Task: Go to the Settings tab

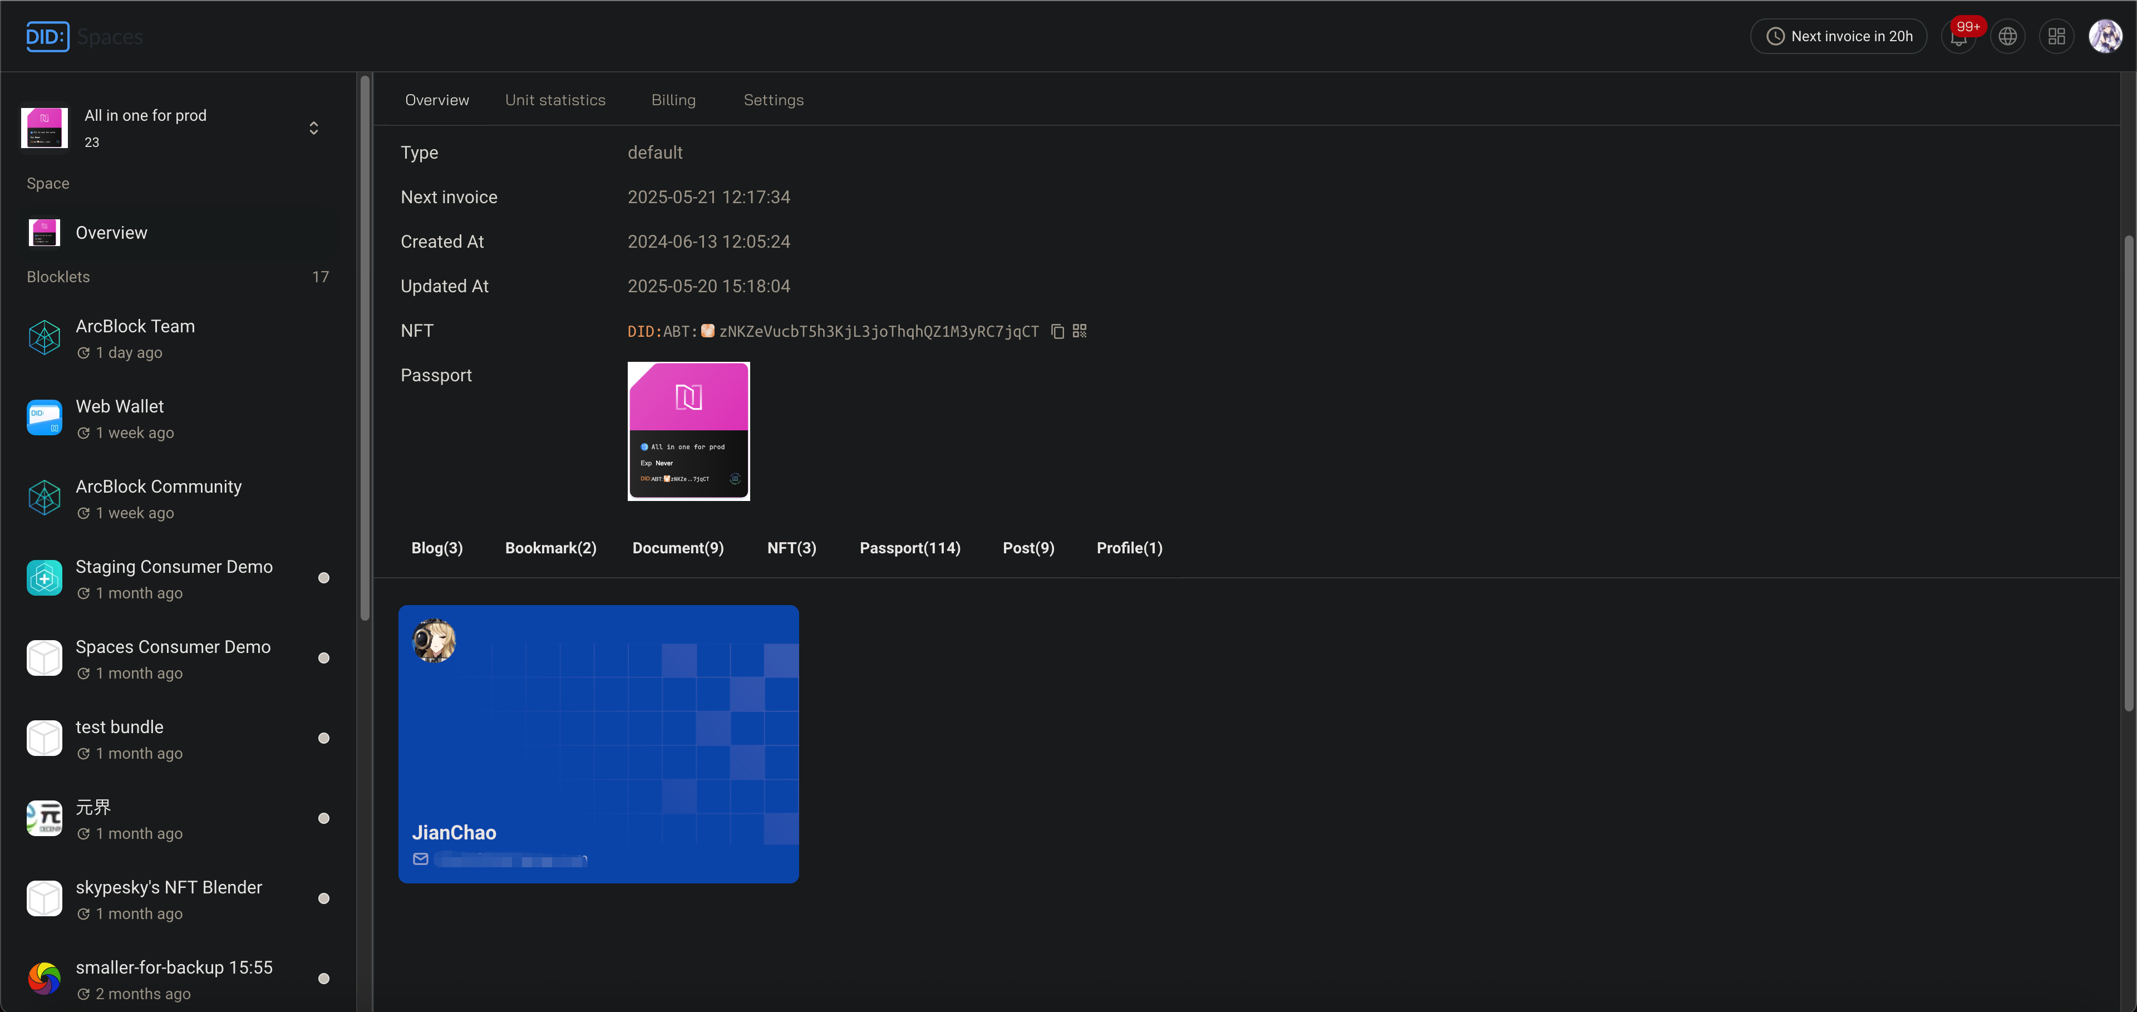Action: [x=773, y=100]
